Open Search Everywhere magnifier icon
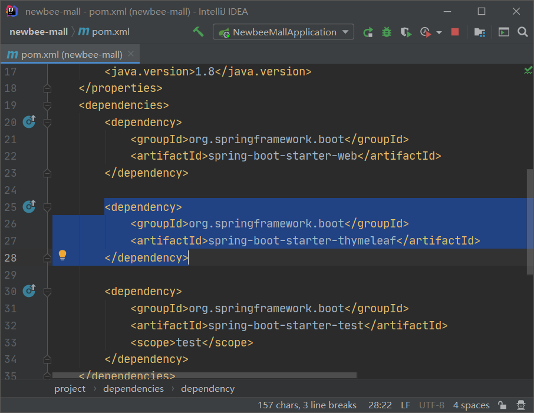This screenshot has height=413, width=534. (522, 32)
